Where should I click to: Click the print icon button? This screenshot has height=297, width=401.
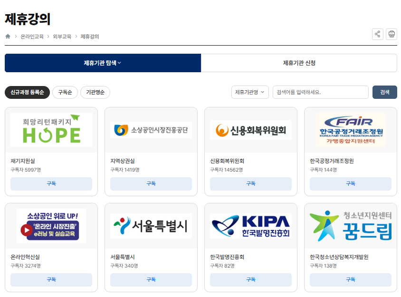[391, 34]
